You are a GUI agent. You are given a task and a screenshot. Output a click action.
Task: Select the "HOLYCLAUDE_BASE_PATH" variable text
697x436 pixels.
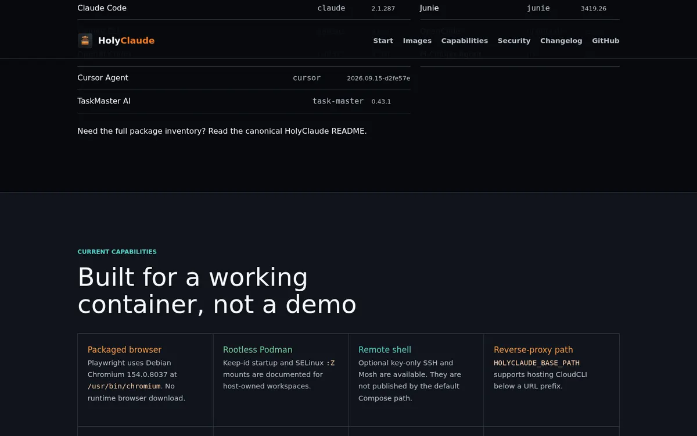pos(537,363)
